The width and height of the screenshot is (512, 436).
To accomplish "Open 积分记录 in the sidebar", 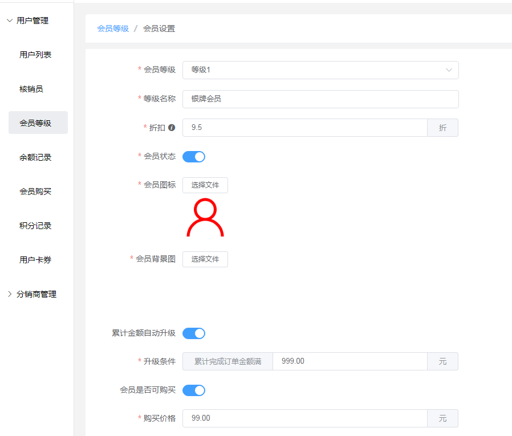I will [35, 226].
